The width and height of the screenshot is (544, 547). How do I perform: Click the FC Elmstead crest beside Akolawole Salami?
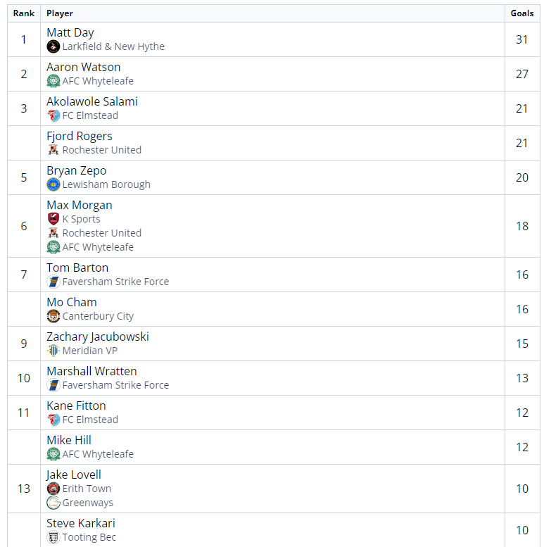tap(53, 115)
